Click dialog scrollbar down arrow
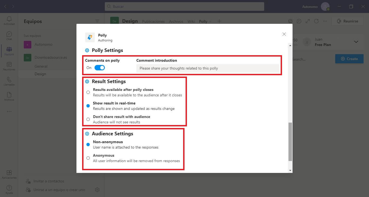This screenshot has width=369, height=197. (290, 170)
